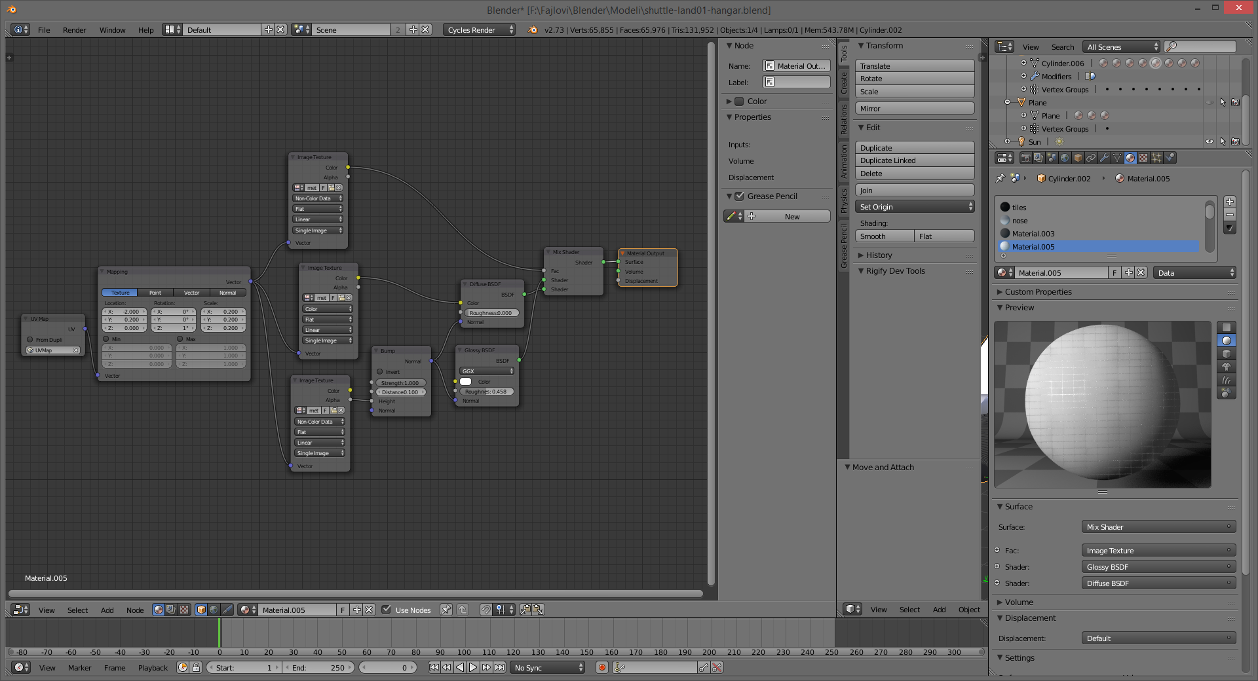Play the animation forward
1258x681 pixels.
click(473, 667)
